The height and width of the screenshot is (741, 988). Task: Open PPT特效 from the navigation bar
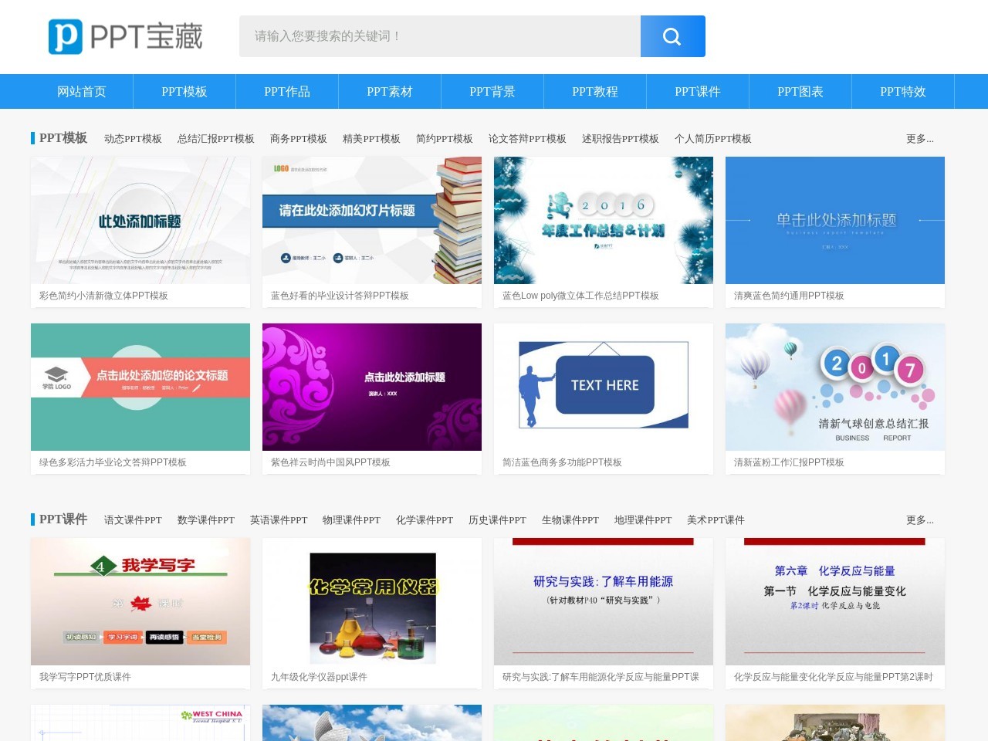click(903, 92)
